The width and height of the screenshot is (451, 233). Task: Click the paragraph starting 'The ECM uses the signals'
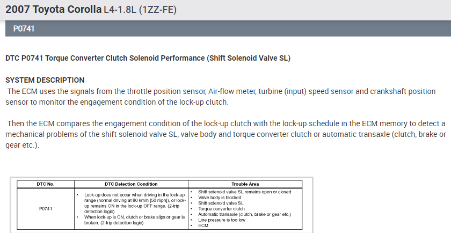click(x=221, y=97)
